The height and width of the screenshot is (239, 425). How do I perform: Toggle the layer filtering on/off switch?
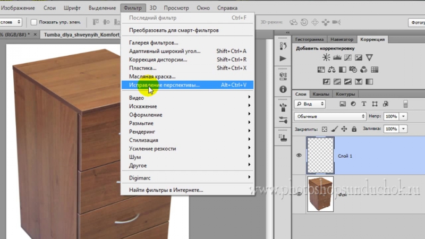405,104
